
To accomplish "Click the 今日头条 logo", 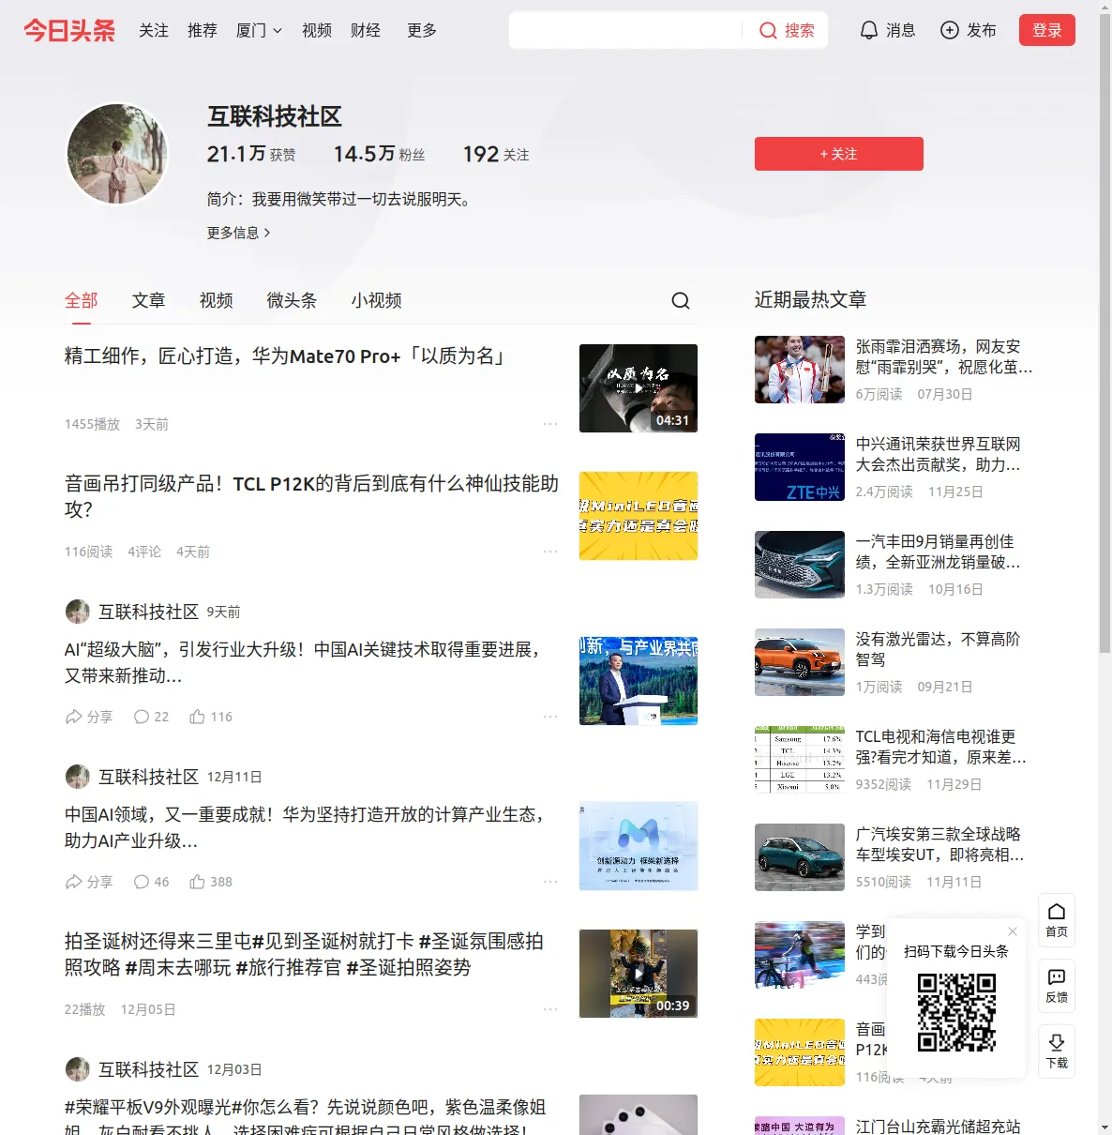I will coord(69,30).
